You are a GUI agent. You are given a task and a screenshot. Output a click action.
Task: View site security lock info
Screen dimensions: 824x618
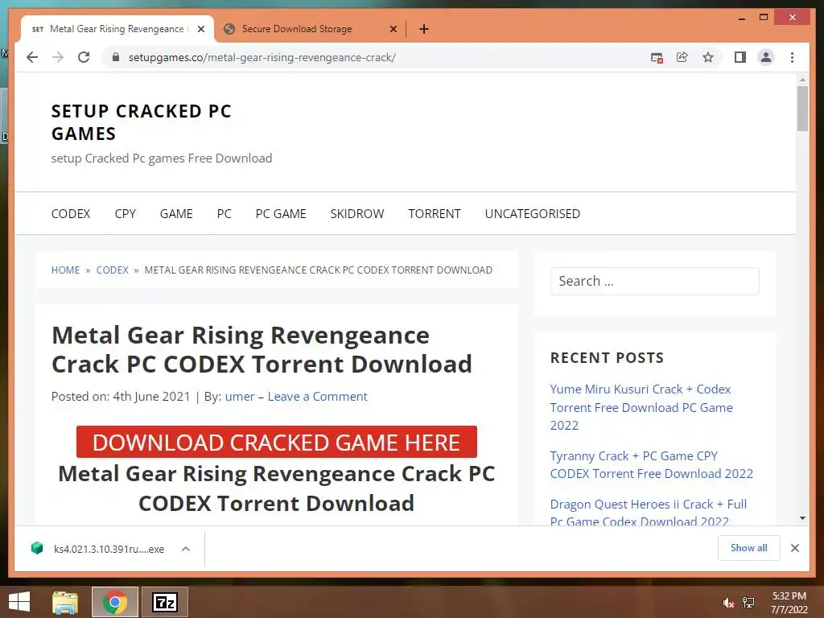116,57
